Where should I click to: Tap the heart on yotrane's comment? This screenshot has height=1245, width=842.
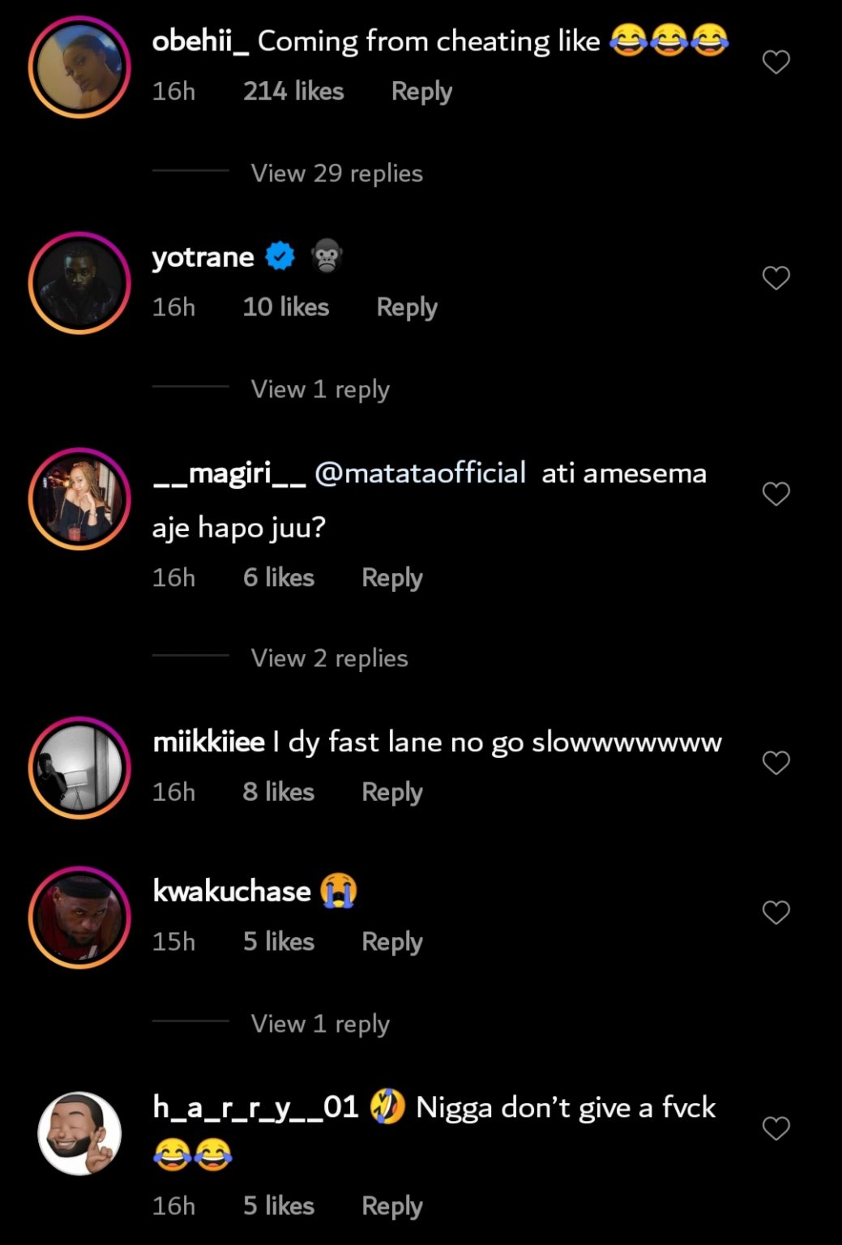776,278
